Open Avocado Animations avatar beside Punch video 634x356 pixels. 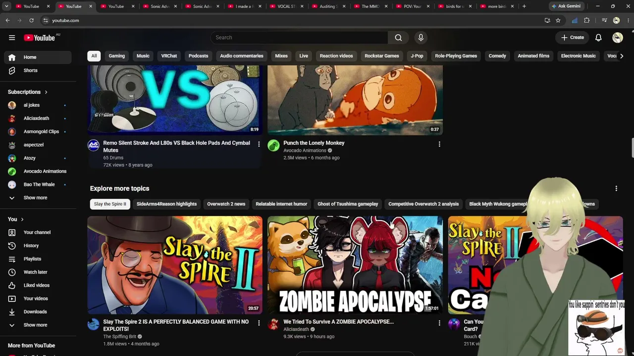tap(273, 145)
